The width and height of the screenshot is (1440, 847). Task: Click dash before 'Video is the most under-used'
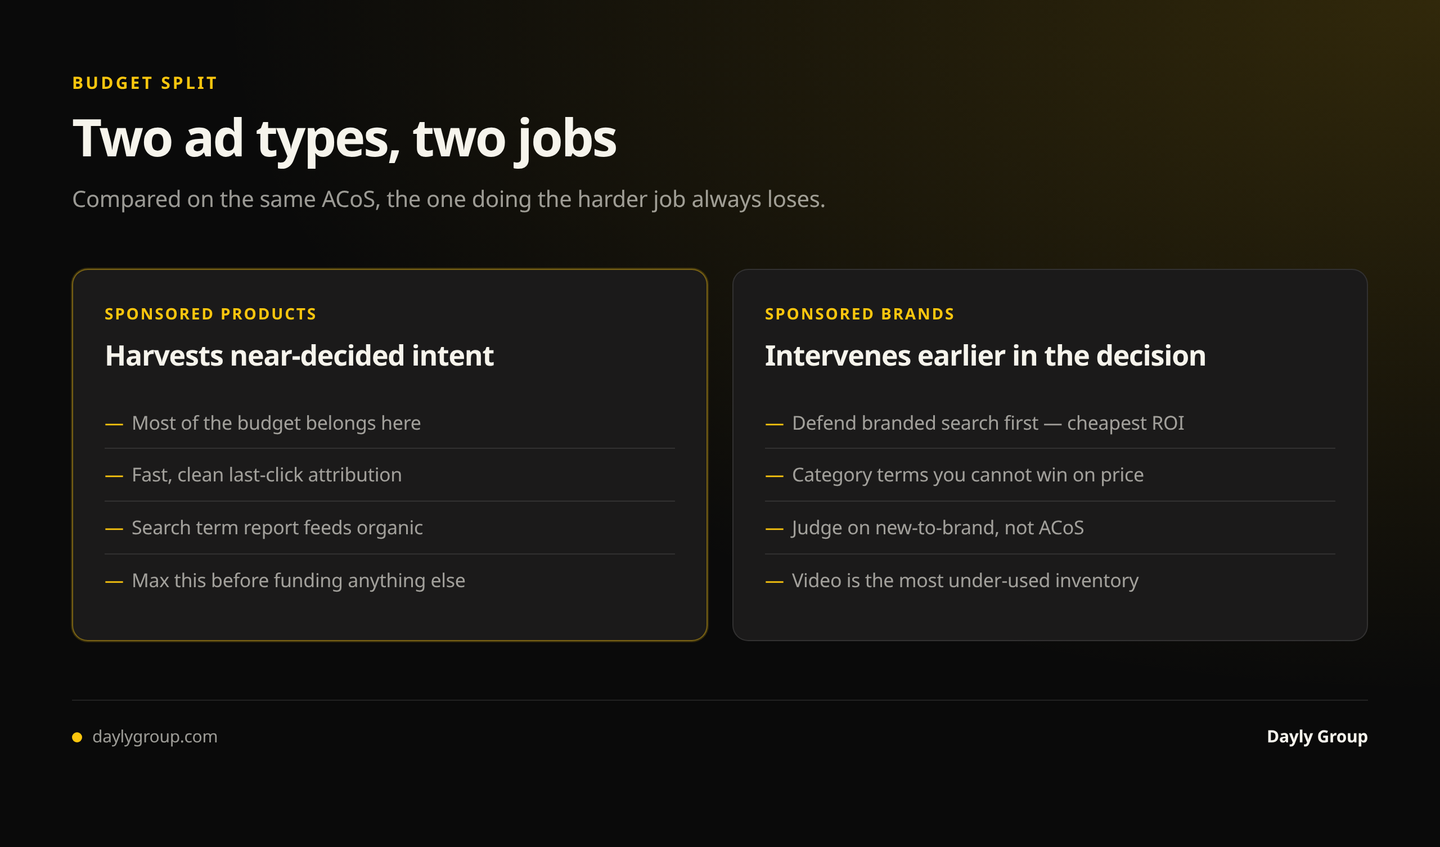[x=773, y=583]
